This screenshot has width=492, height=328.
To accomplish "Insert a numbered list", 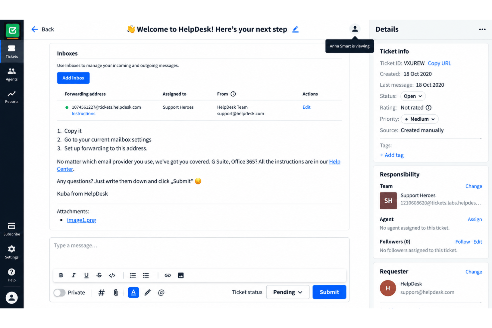I will tap(133, 275).
